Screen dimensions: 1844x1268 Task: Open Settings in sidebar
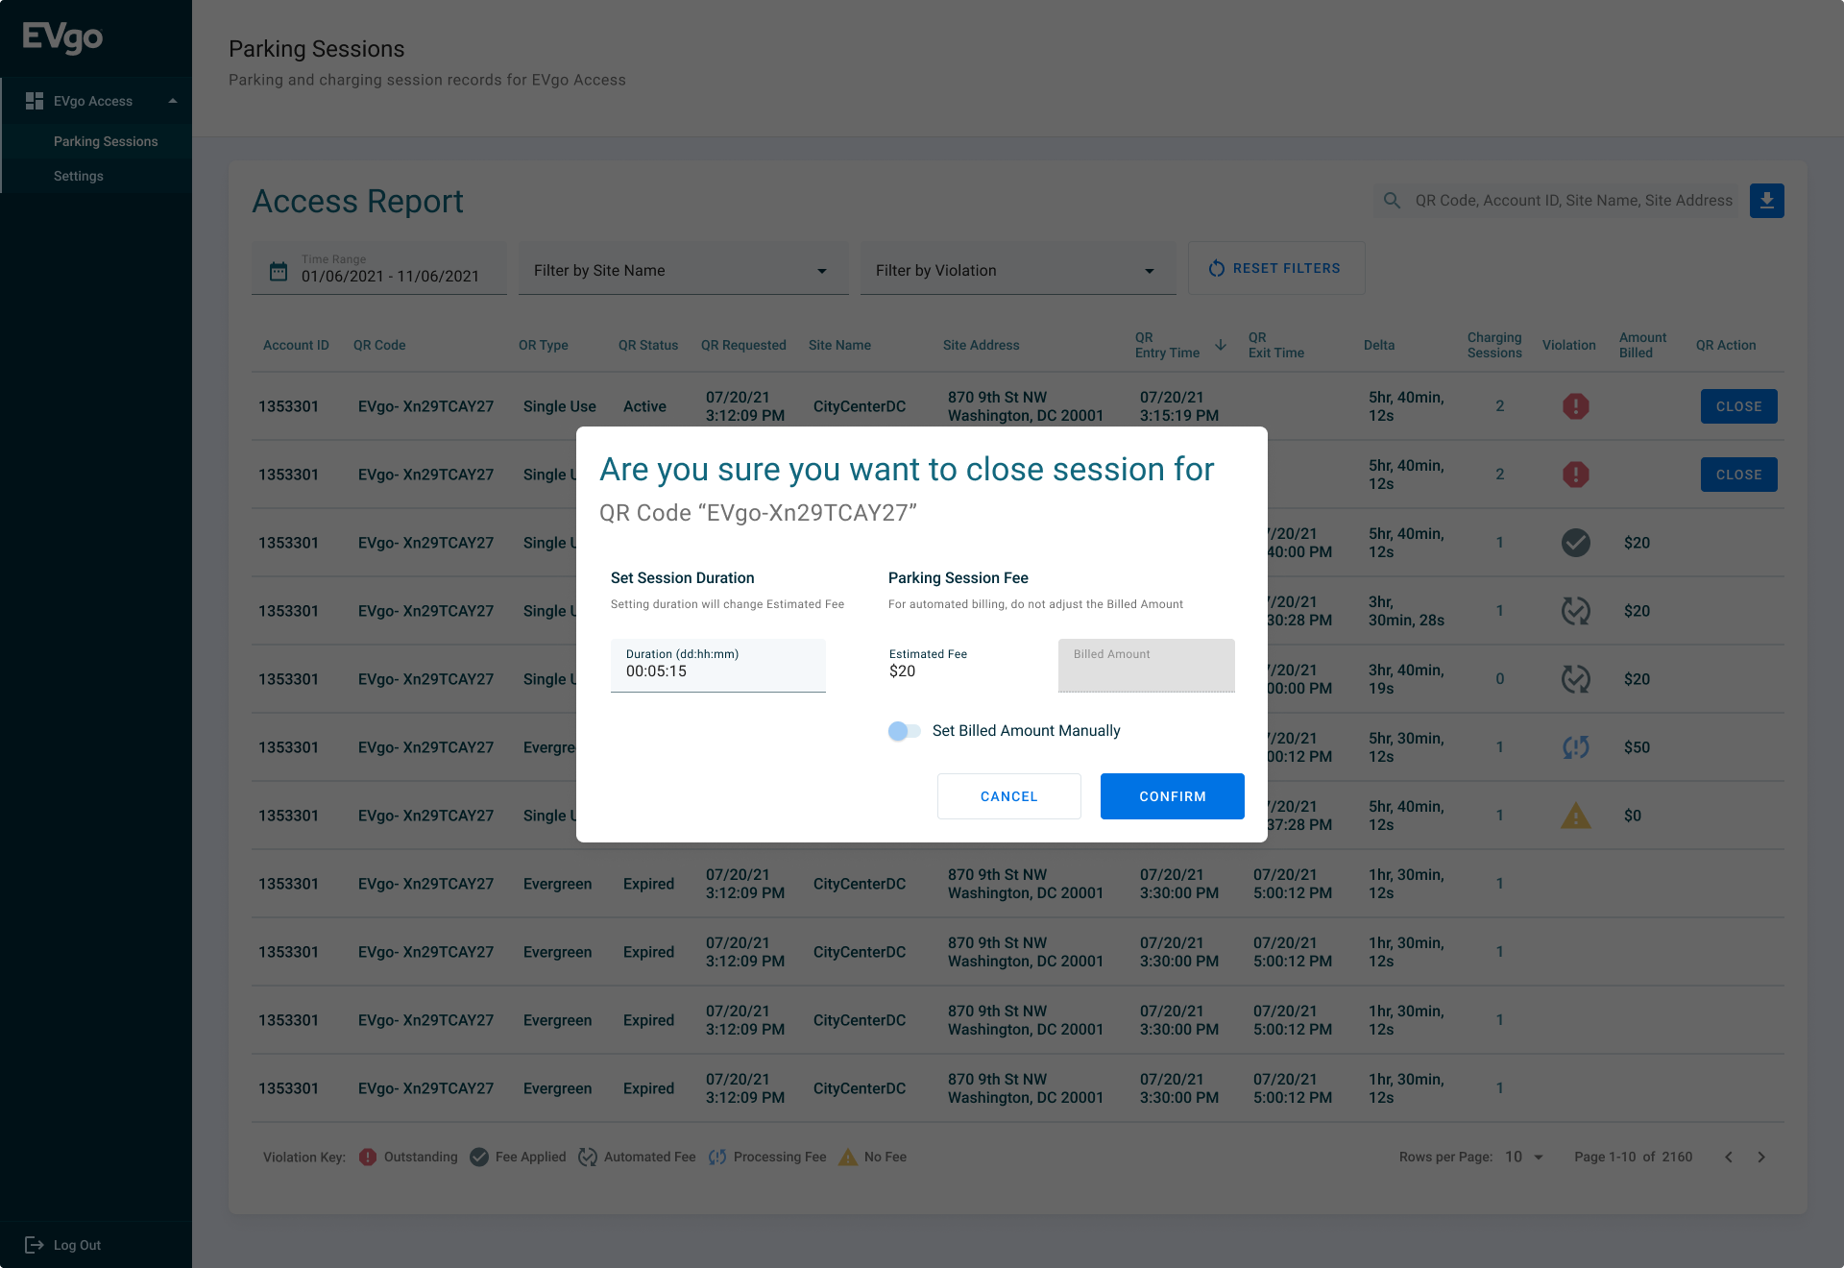[x=79, y=176]
